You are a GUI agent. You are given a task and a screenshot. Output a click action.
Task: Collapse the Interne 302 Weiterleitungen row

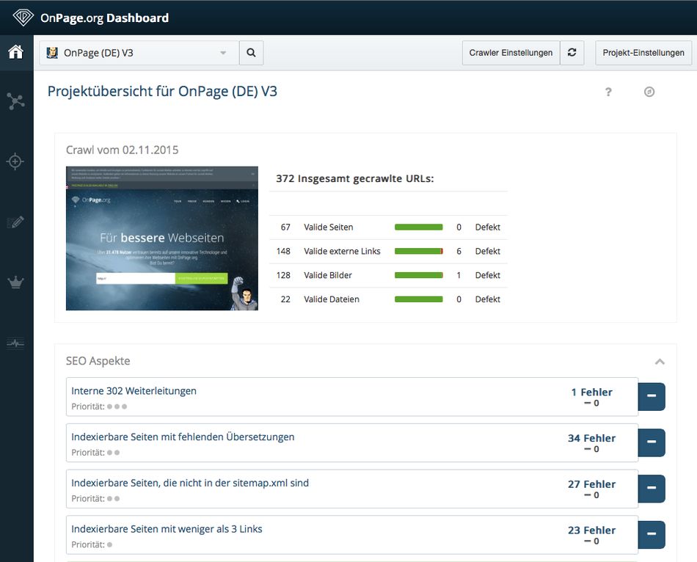[652, 397]
